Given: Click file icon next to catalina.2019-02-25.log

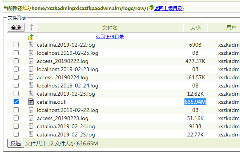Looking at the screenshot, I should tap(31, 135).
